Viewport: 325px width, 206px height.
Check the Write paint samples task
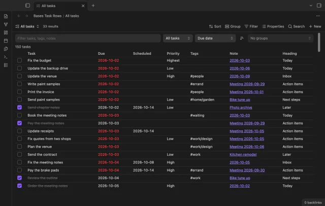click(19, 84)
